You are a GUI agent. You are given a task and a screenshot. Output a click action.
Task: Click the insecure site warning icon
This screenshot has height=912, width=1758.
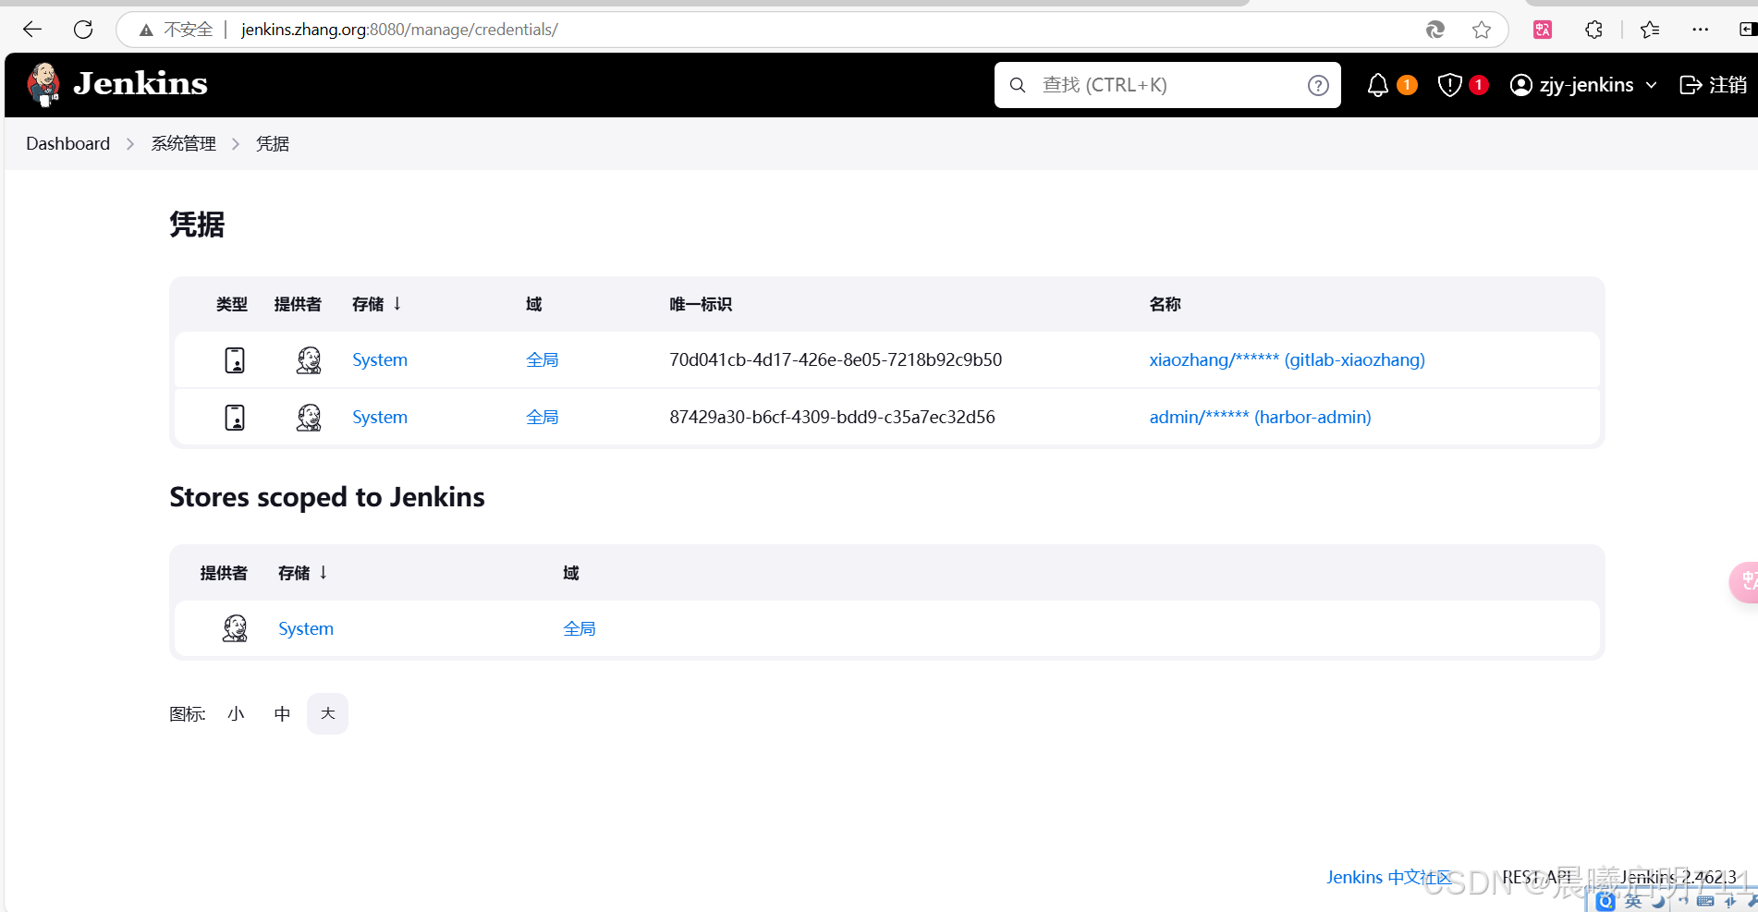(146, 30)
